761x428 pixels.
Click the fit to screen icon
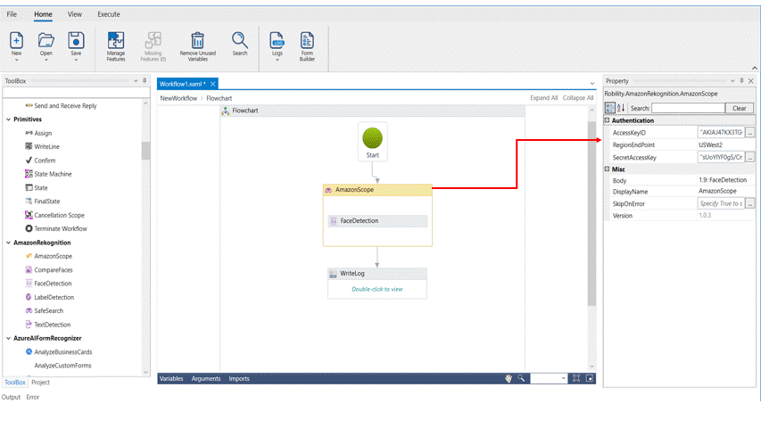pyautogui.click(x=576, y=378)
